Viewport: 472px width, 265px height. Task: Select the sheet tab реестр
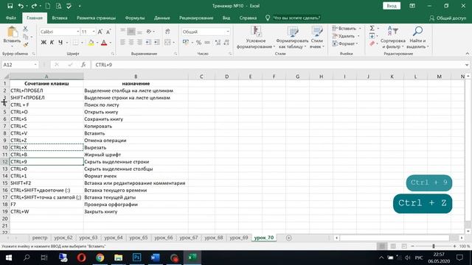click(40, 237)
